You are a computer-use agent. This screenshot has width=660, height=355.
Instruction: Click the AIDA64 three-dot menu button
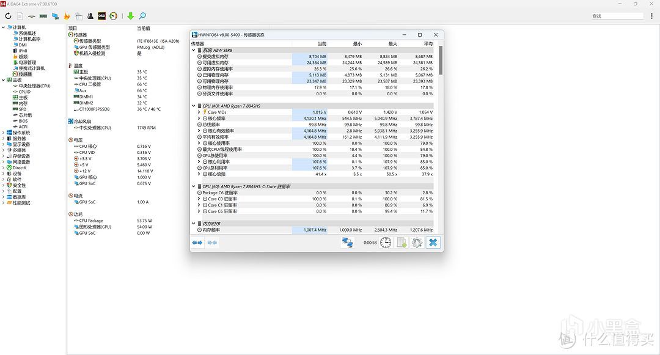pos(651,16)
